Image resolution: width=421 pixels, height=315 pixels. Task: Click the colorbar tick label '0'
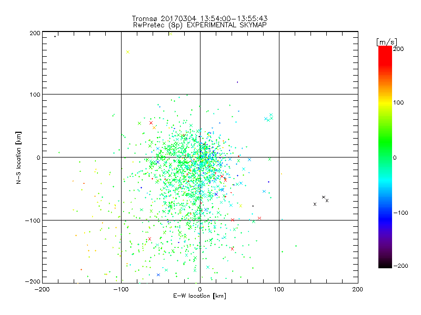395,157
